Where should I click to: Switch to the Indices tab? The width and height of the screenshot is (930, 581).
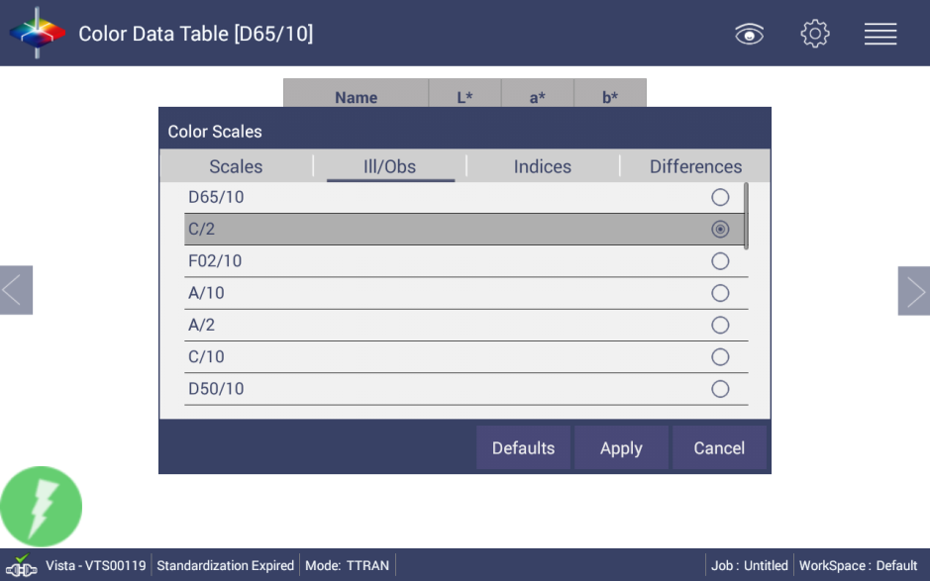pos(542,166)
